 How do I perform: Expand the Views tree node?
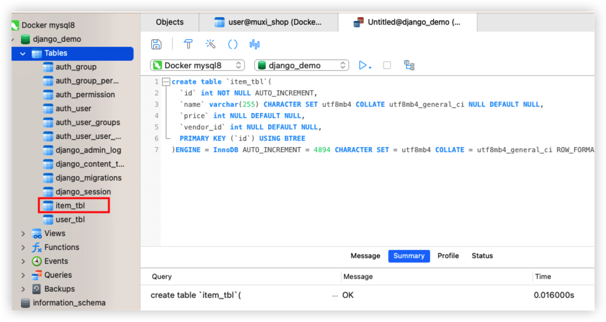tap(23, 234)
